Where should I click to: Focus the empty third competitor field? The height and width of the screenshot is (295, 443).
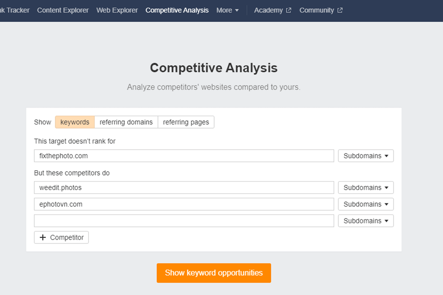coord(184,221)
